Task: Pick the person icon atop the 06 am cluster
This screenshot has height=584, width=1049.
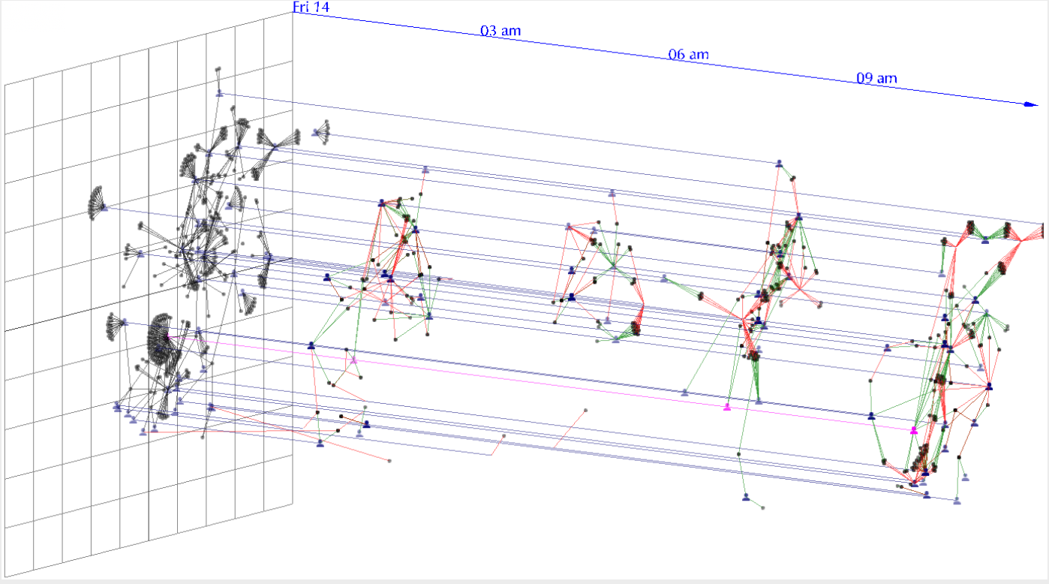Action: click(780, 163)
